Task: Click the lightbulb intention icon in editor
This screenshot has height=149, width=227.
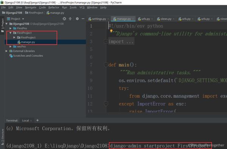Action: 111,31
